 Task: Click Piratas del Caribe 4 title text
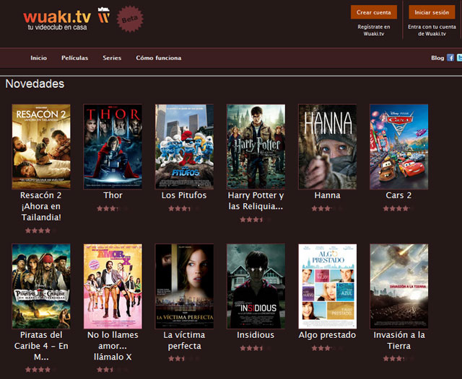click(41, 346)
